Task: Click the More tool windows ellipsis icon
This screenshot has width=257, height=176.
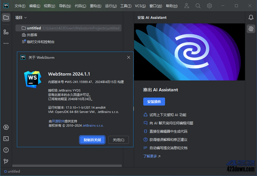Action: 6,43
